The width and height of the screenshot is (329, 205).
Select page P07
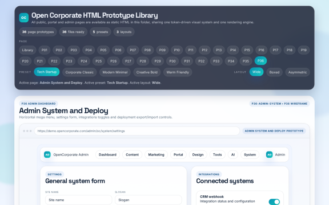click(x=133, y=50)
